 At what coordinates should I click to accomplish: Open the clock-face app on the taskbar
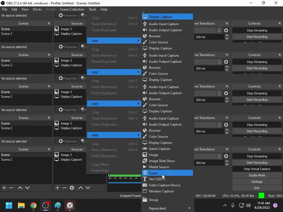tap(70, 205)
